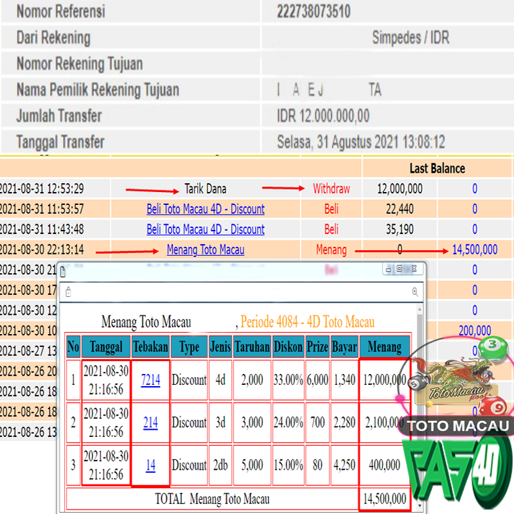Image resolution: width=514 pixels, height=514 pixels.
Task: Select the Taruhan column header
Action: point(252,346)
